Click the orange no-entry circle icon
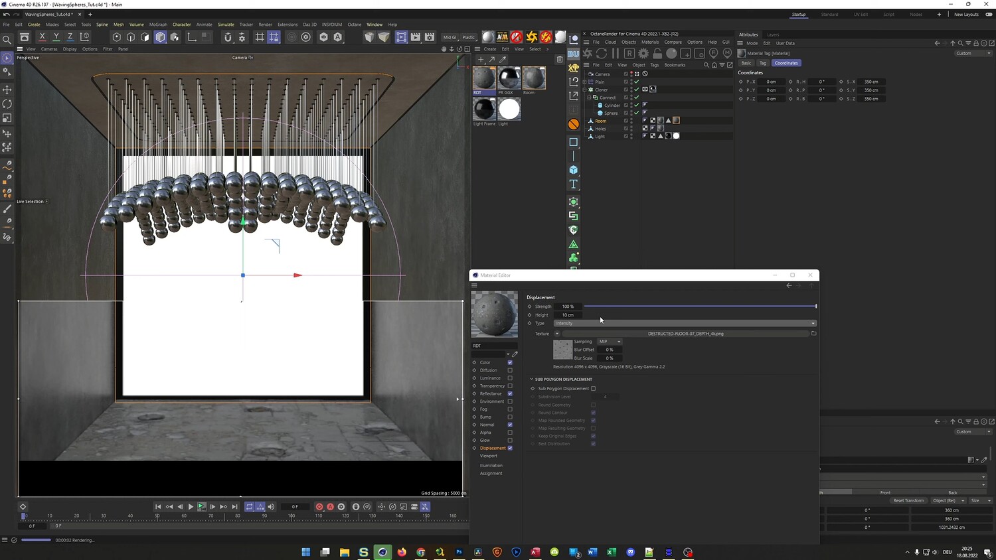Image resolution: width=996 pixels, height=560 pixels. pyautogui.click(x=574, y=124)
